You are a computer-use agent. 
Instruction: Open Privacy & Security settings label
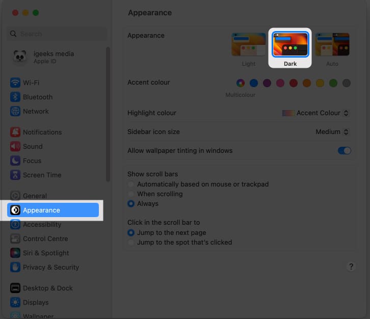pyautogui.click(x=51, y=267)
